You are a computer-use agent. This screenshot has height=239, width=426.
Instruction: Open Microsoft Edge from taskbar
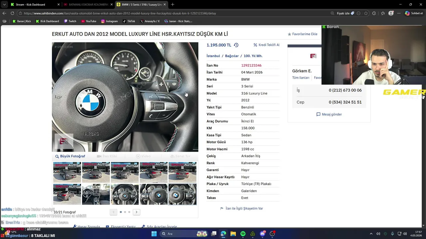223,234
